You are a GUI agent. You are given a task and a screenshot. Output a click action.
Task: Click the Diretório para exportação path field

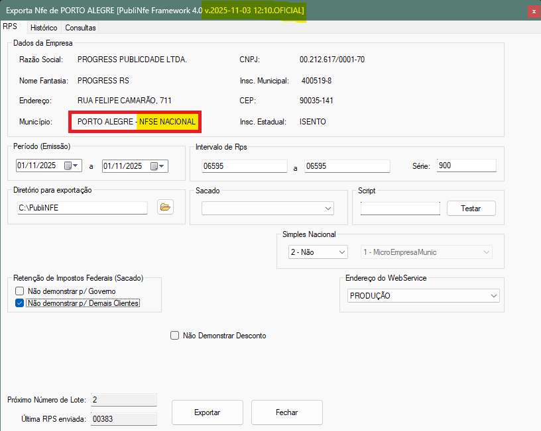tap(82, 208)
